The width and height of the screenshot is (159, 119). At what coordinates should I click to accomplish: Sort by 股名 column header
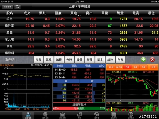(x=10, y=13)
